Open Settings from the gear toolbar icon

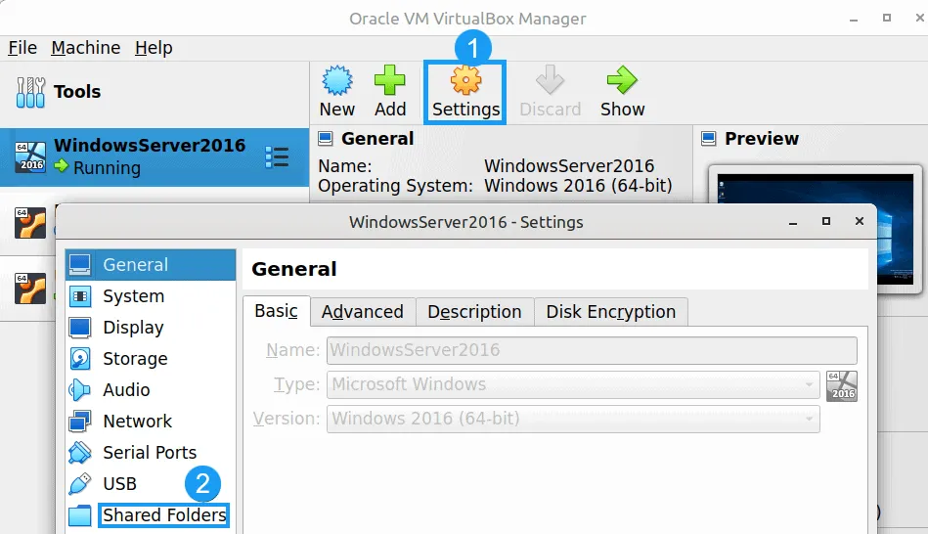coord(465,80)
